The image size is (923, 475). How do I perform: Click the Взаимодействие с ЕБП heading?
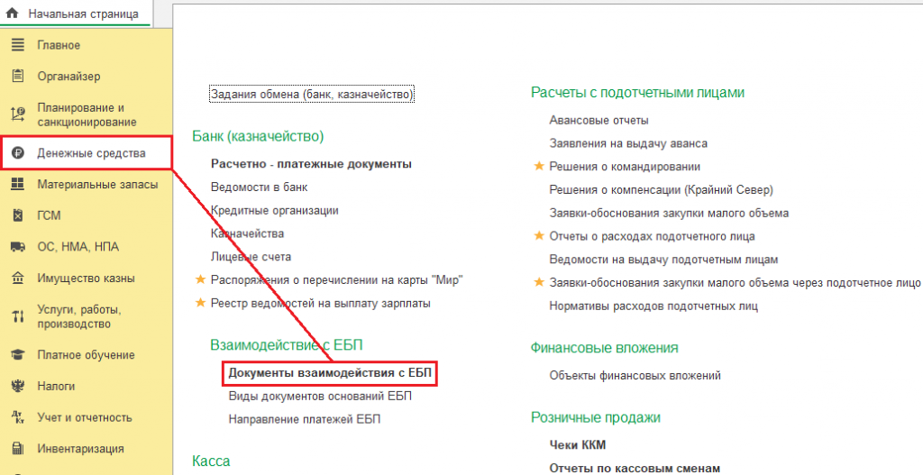[287, 345]
